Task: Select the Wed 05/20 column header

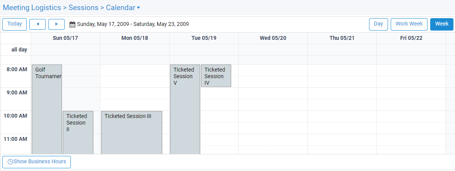Action: pyautogui.click(x=273, y=38)
